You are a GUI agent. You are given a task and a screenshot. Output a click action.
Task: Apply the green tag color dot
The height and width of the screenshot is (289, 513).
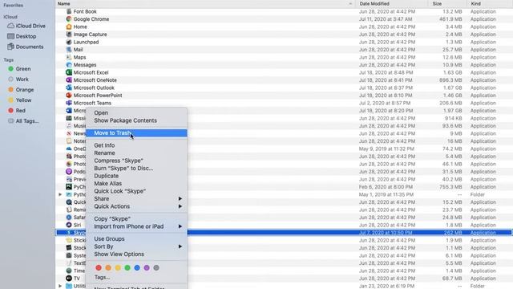click(x=127, y=267)
